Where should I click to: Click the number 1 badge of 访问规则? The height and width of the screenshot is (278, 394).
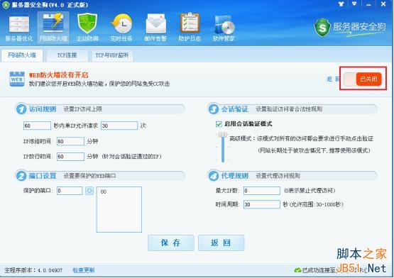tap(21, 109)
